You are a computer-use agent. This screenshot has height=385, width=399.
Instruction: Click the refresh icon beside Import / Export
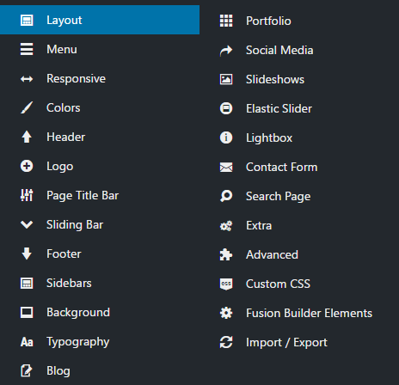[x=226, y=342]
